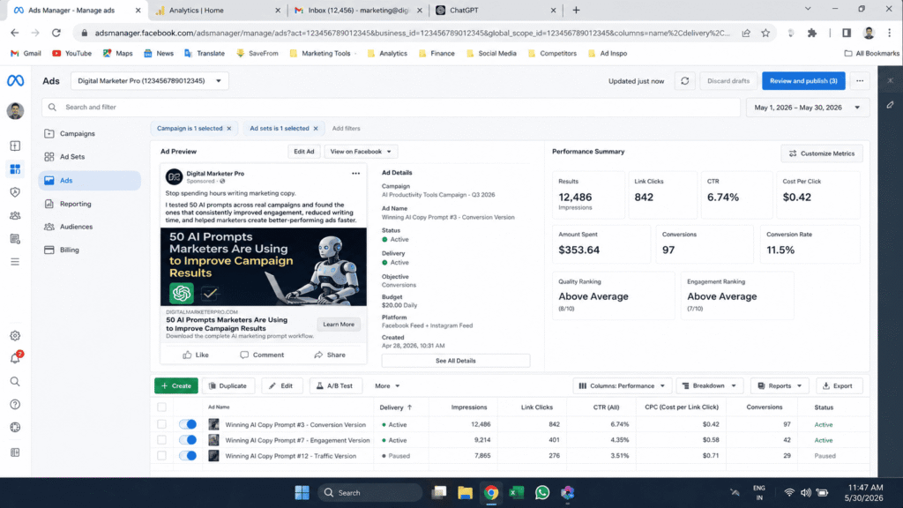The width and height of the screenshot is (903, 508).
Task: Reload the page with browser refresh icon
Action: [56, 33]
